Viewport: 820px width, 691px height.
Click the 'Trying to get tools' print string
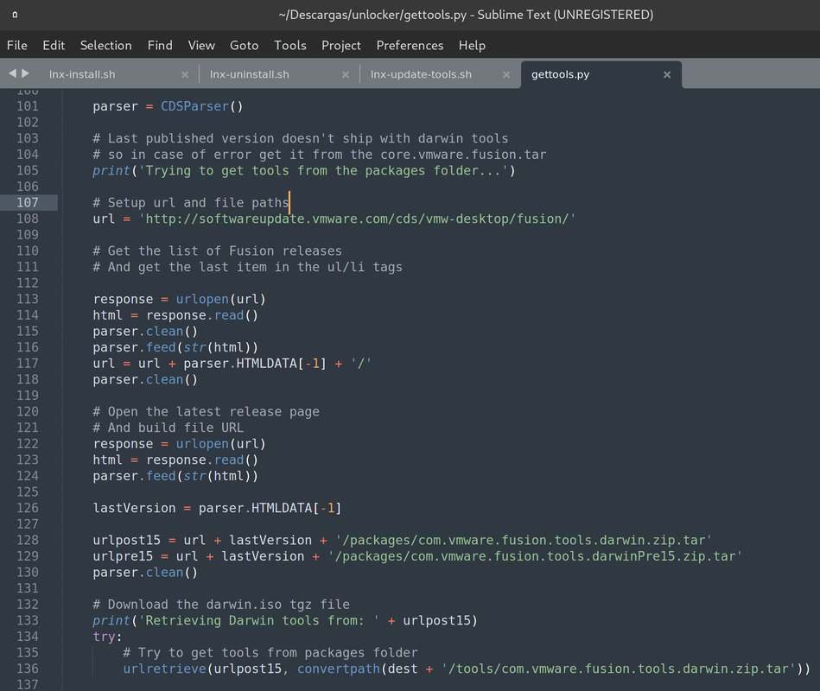coord(323,171)
